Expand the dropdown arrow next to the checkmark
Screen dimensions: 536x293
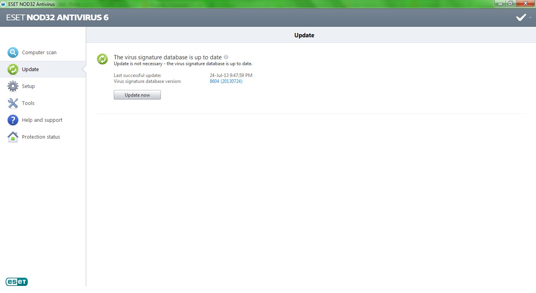click(530, 18)
